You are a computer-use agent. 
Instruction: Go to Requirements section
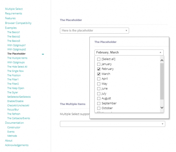pyautogui.click(x=13, y=13)
